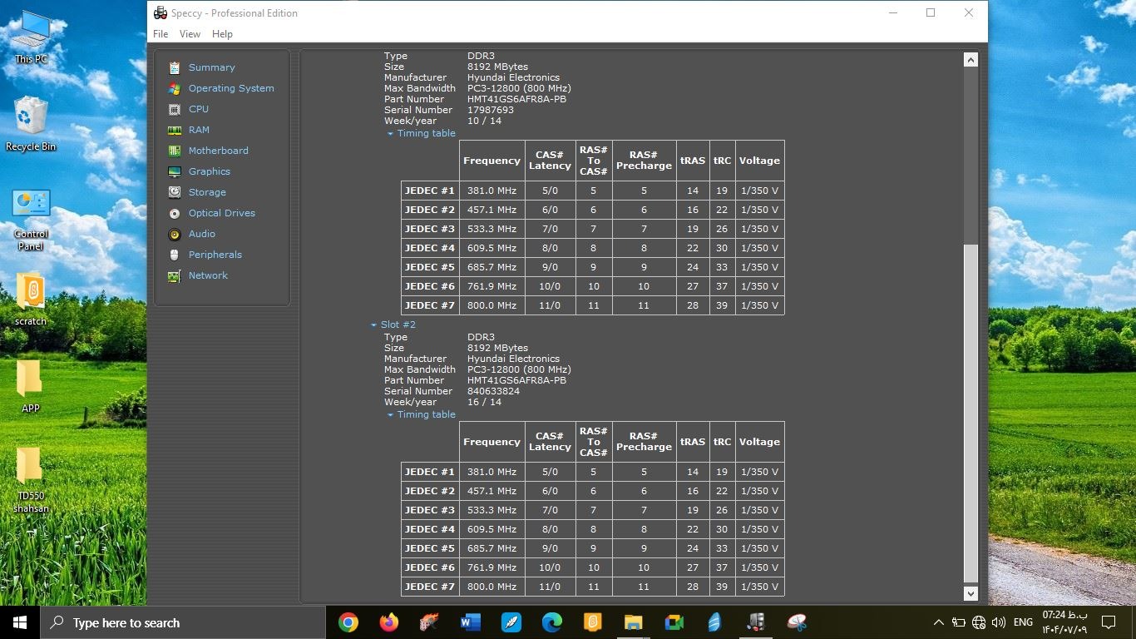The image size is (1136, 639).
Task: Click the Summary icon in sidebar
Action: click(175, 67)
